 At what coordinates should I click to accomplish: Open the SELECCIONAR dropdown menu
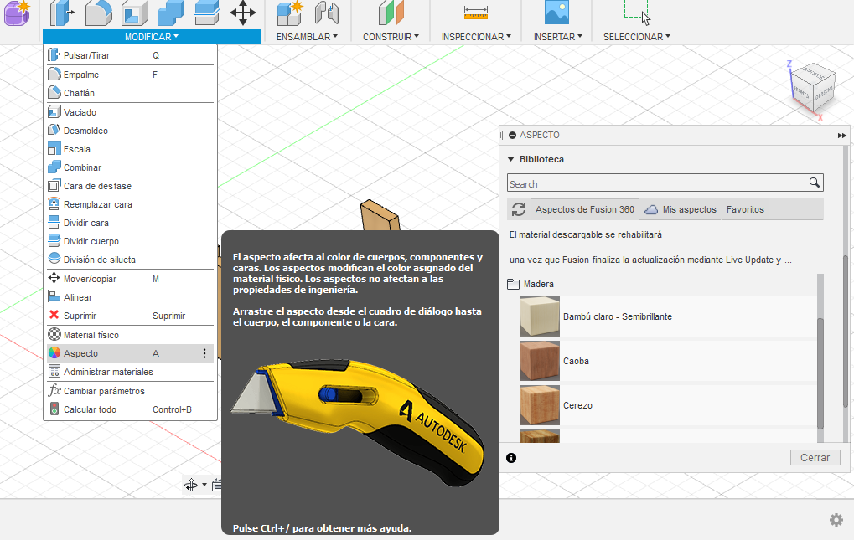pos(636,37)
